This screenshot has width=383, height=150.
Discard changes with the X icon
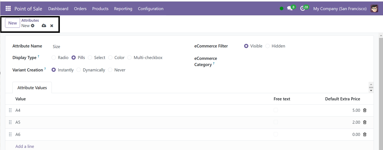pos(52,26)
